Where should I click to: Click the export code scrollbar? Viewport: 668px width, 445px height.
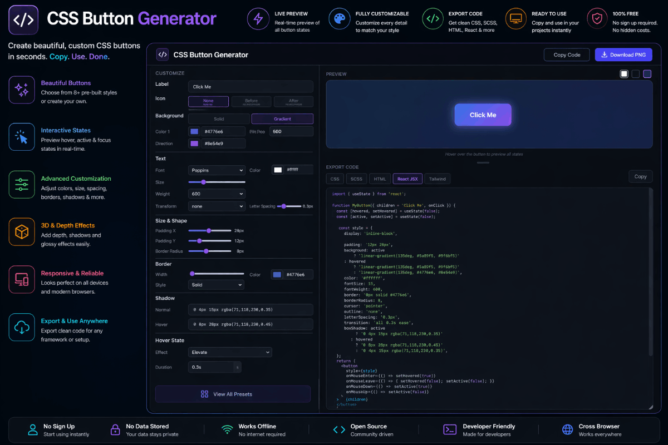[651, 273]
